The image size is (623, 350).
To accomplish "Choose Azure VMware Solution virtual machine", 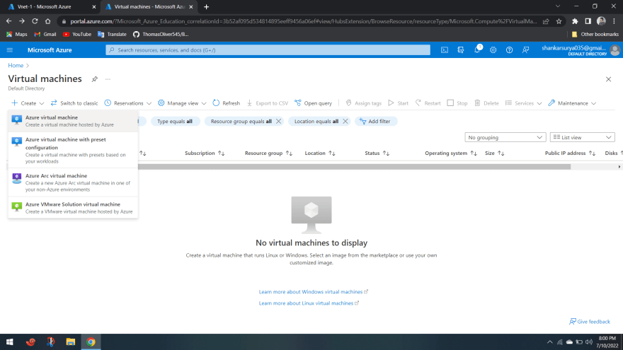I will (73, 208).
